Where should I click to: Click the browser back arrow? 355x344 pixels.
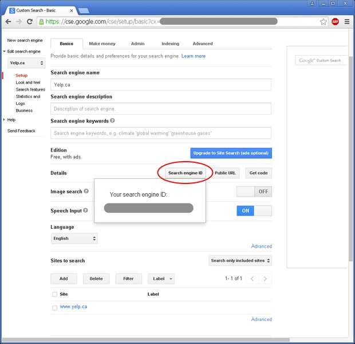8,22
